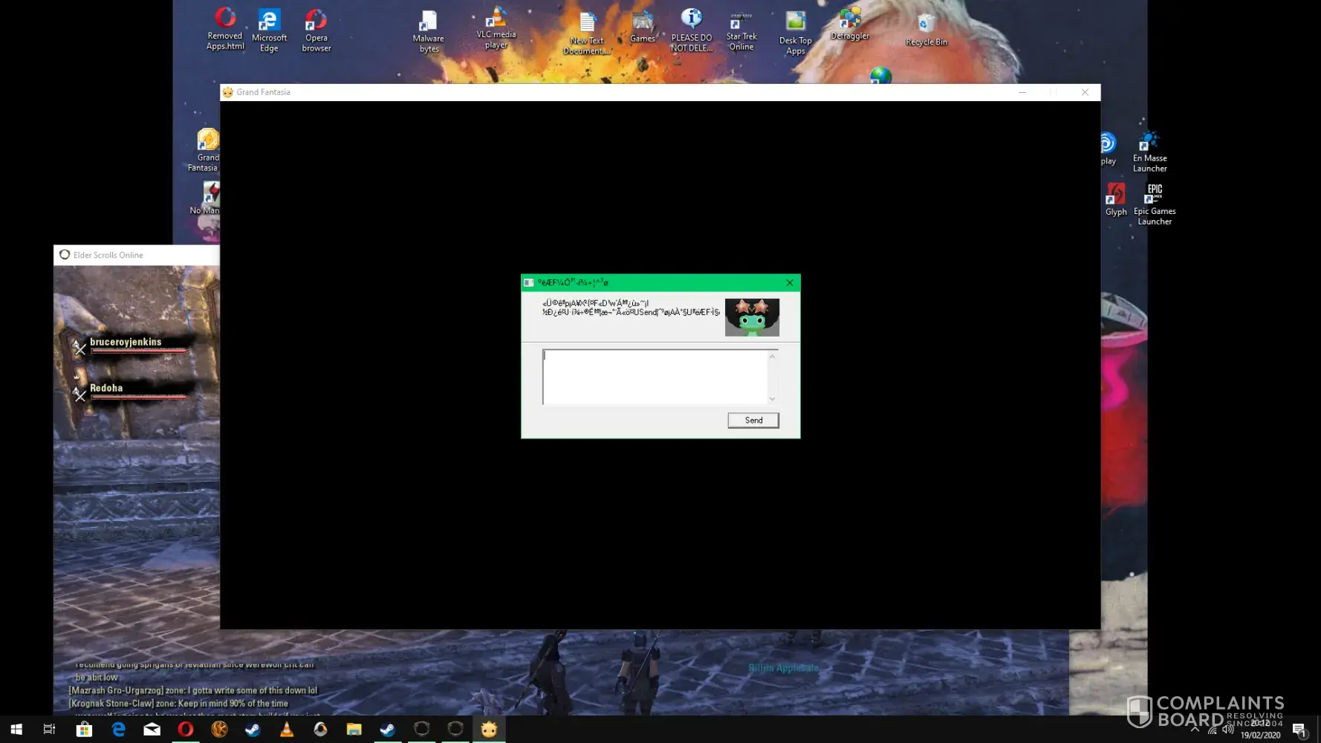Select the Epic Games Launcher shortcut
Viewport: 1321px width, 743px height.
click(x=1155, y=204)
